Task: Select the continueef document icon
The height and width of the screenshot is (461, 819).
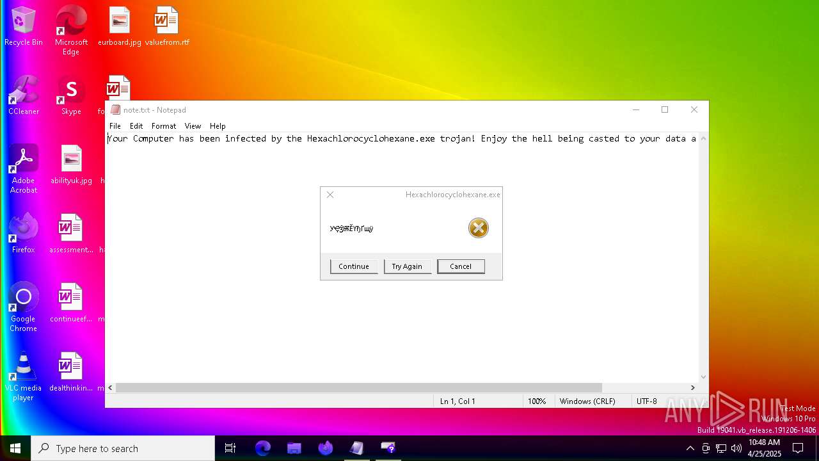Action: [x=71, y=303]
